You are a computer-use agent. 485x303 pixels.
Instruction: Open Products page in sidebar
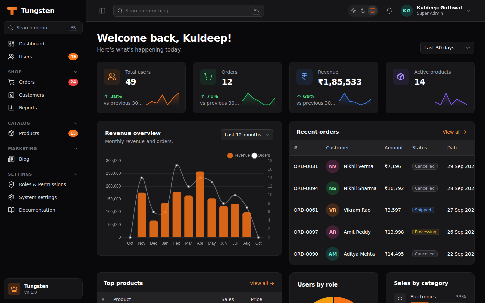coord(43,133)
